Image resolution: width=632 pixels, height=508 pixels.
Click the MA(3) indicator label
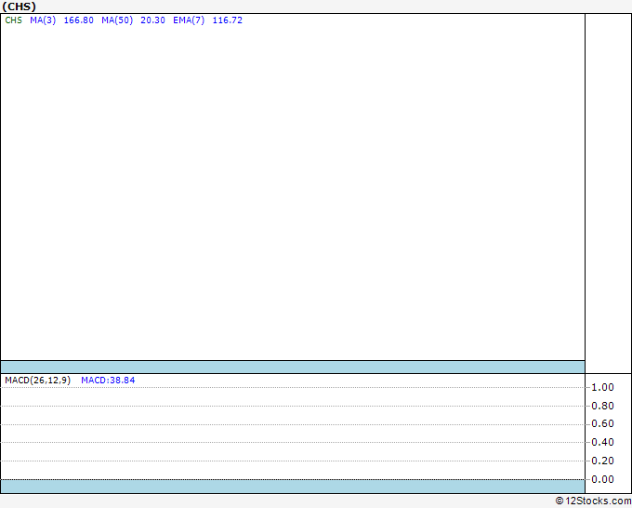pyautogui.click(x=43, y=20)
